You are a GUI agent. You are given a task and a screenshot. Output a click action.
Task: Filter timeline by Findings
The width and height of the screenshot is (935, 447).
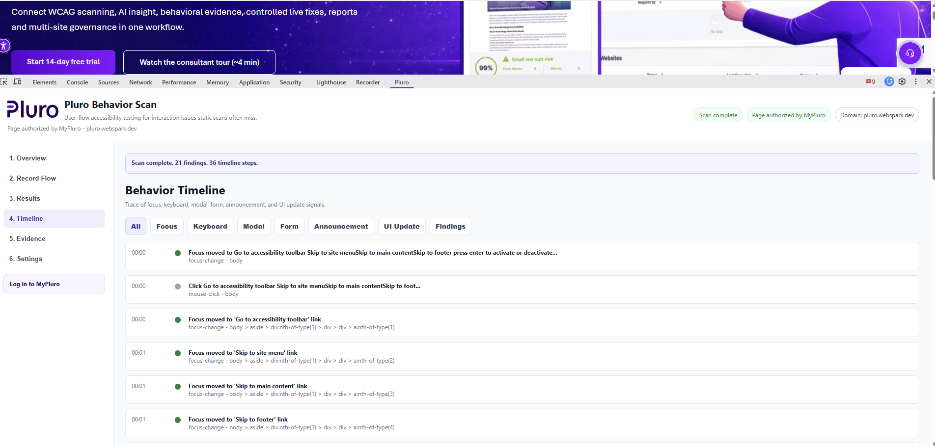tap(450, 226)
